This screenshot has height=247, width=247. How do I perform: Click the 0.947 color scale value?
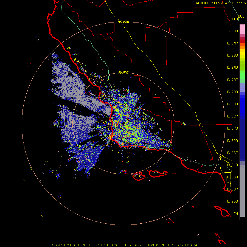click(x=232, y=43)
